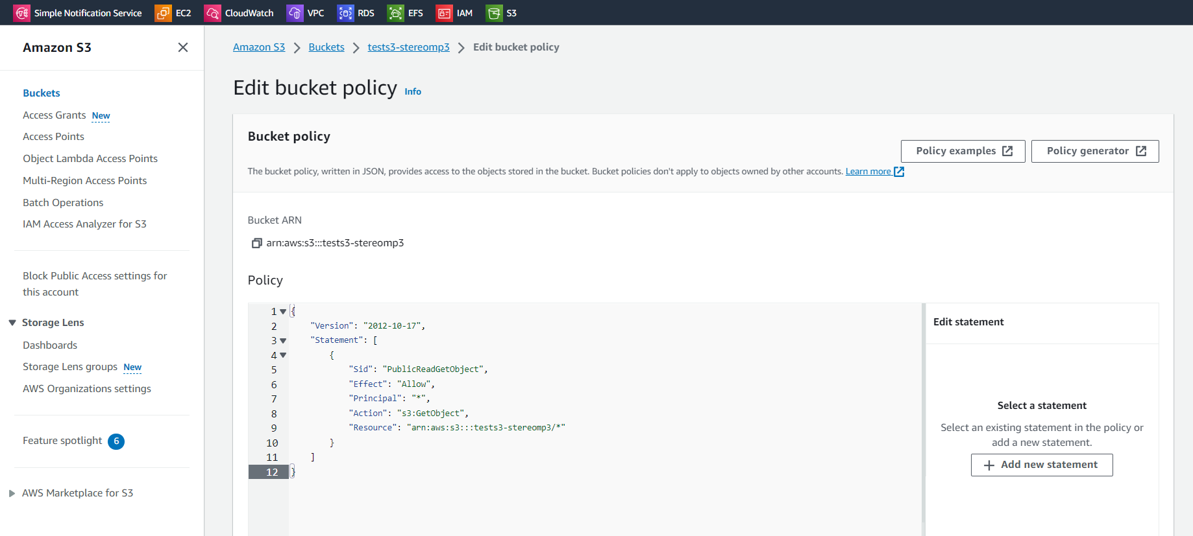Open Access Points in sidebar
The image size is (1193, 536).
coord(54,137)
